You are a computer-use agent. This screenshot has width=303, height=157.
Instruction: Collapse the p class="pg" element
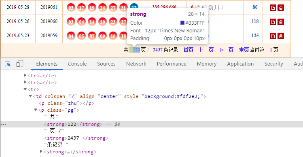click(x=36, y=110)
